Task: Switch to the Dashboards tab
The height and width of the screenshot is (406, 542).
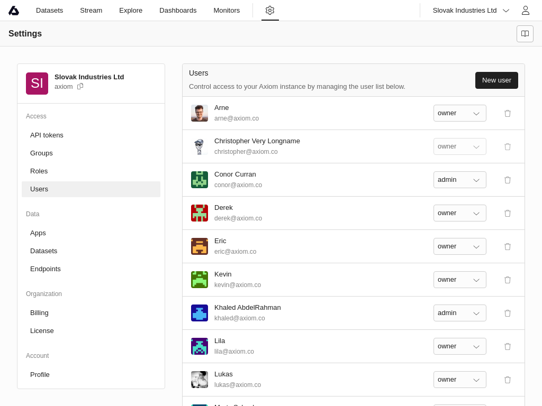Action: (178, 11)
